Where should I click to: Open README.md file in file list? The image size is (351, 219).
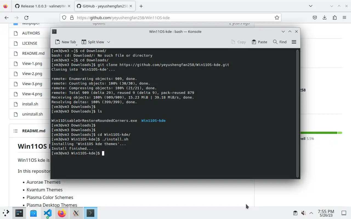tap(33, 53)
